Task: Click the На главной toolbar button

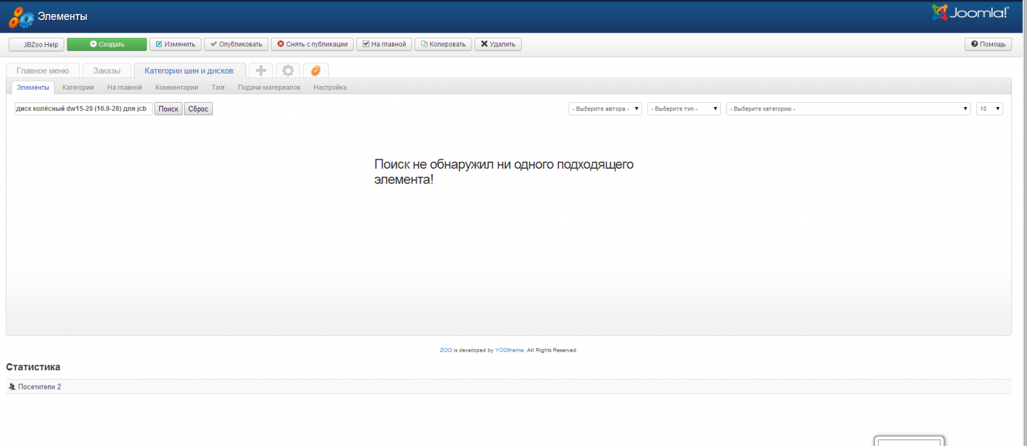Action: point(384,44)
